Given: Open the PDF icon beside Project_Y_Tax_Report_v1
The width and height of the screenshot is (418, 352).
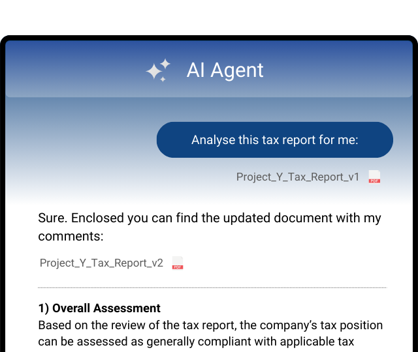Looking at the screenshot, I should coord(374,177).
